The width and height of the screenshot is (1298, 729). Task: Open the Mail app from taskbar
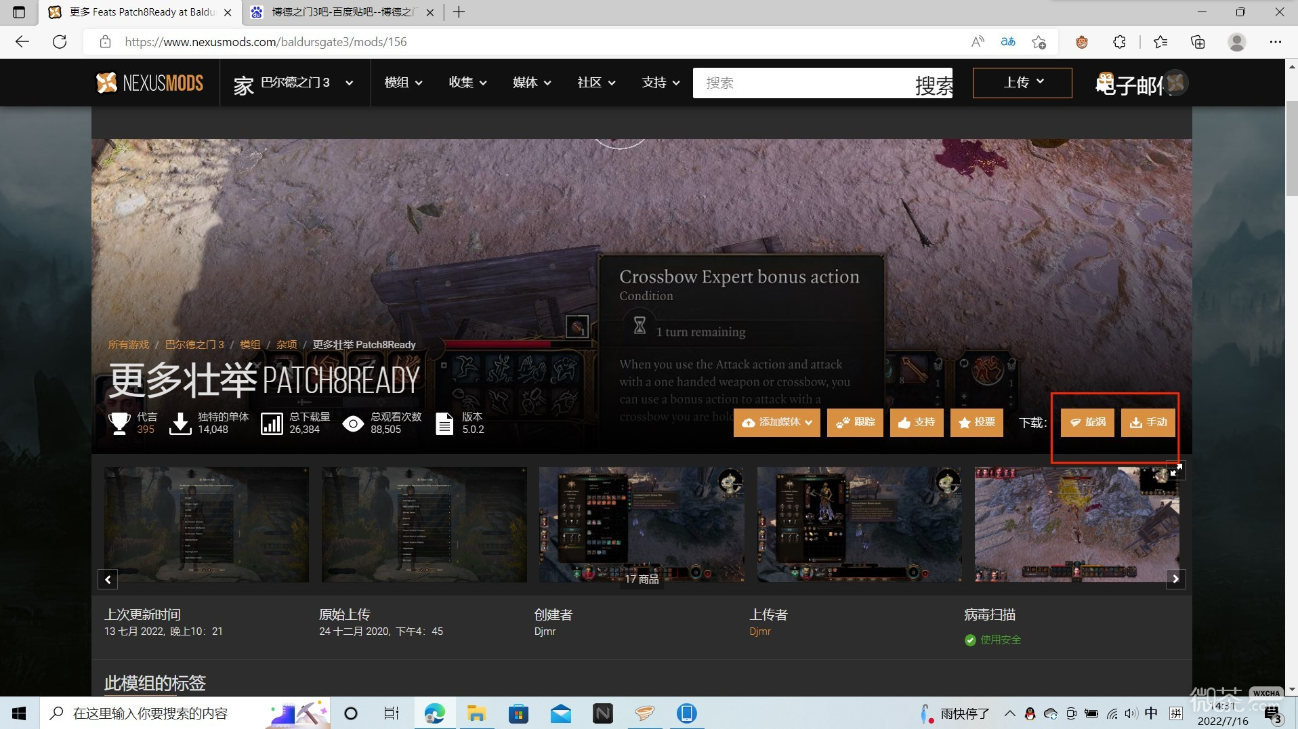tap(561, 713)
